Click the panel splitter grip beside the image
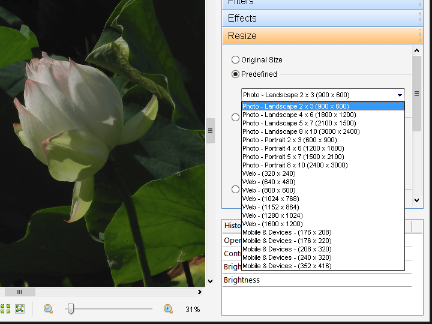432x324 pixels. pyautogui.click(x=211, y=130)
